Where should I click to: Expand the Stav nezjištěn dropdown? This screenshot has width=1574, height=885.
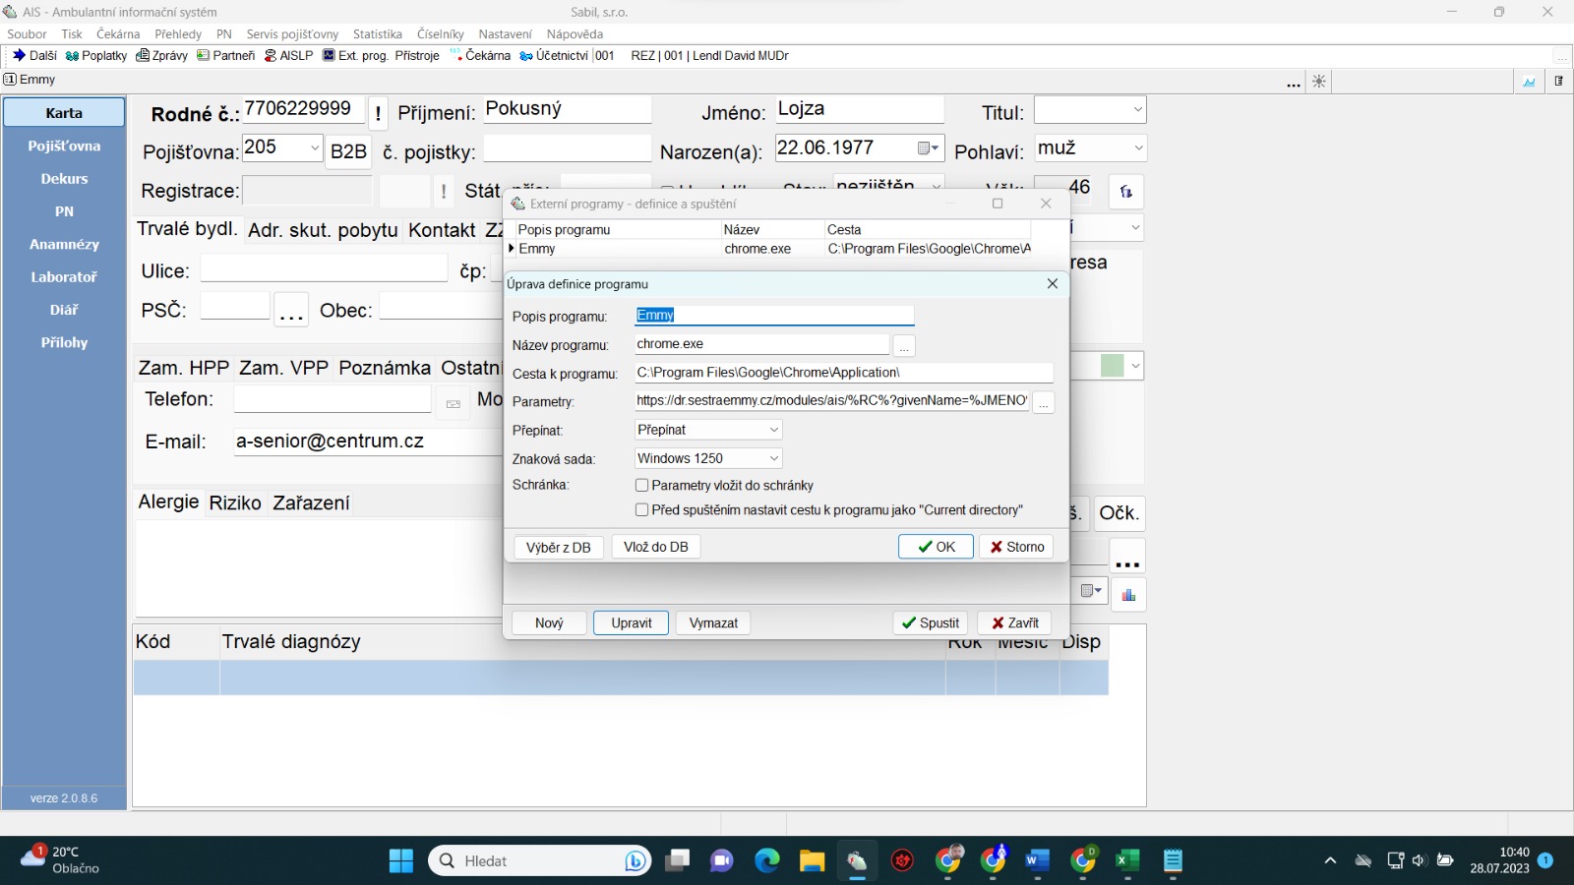tap(936, 185)
